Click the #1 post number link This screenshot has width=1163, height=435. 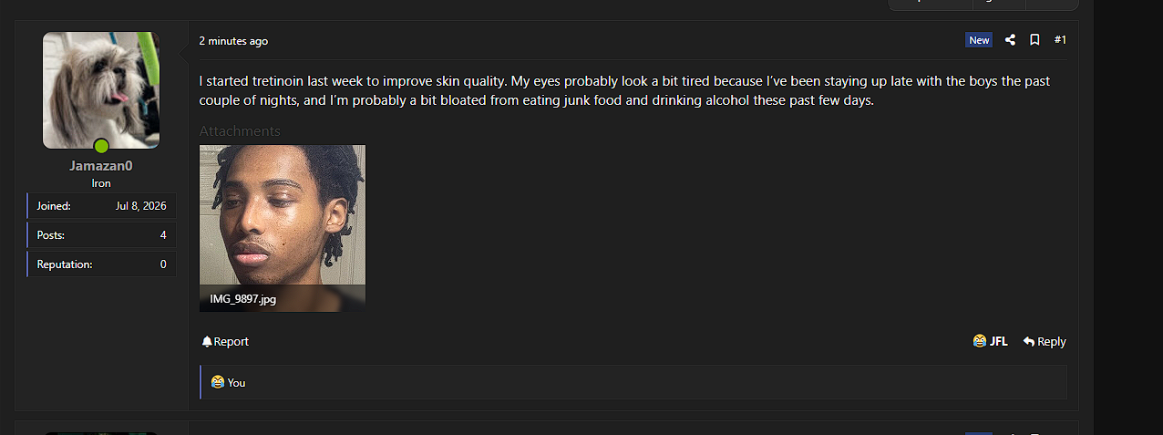click(1060, 40)
